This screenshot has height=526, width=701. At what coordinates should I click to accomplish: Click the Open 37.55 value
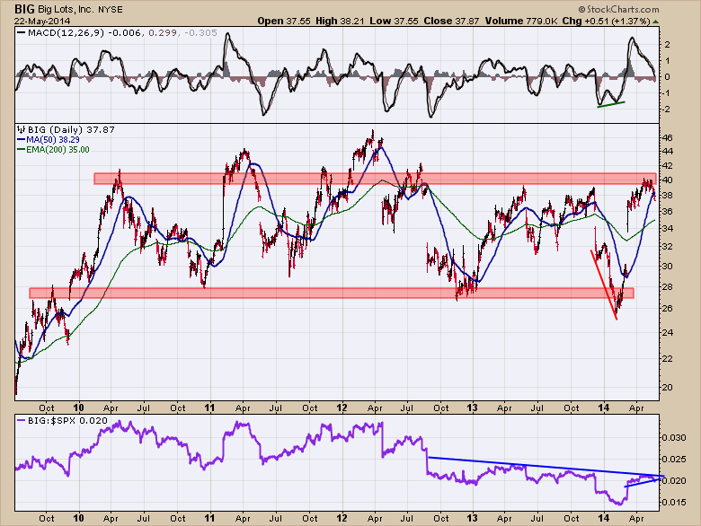pyautogui.click(x=284, y=21)
